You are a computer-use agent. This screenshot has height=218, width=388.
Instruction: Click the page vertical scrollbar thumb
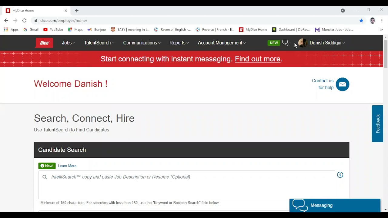386,54
